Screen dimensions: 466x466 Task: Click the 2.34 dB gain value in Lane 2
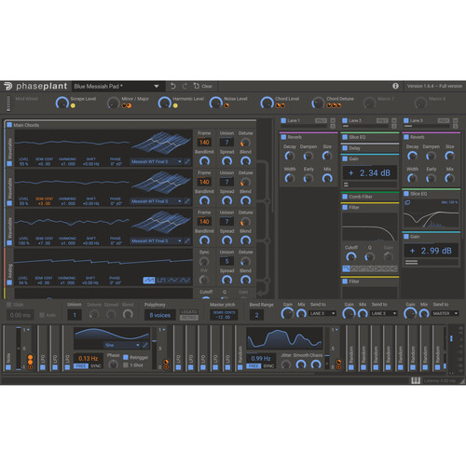370,172
